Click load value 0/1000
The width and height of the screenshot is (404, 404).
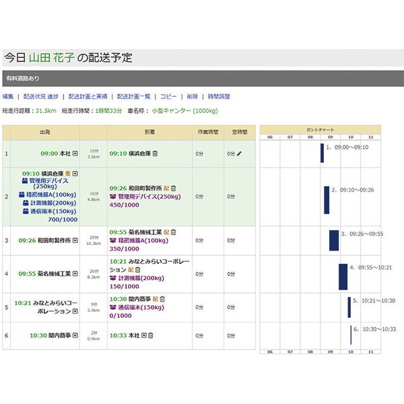coord(121,315)
